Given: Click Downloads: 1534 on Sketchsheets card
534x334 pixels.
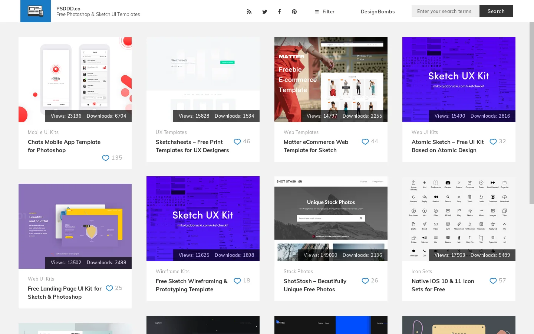Looking at the screenshot, I should (x=234, y=116).
